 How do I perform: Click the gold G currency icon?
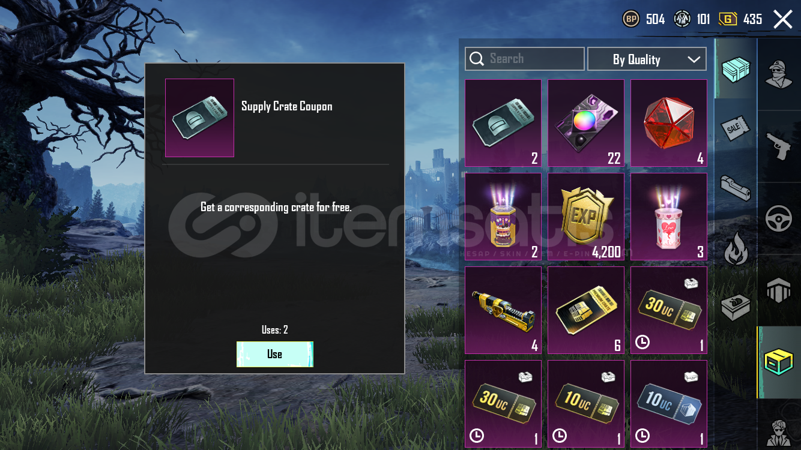728,19
